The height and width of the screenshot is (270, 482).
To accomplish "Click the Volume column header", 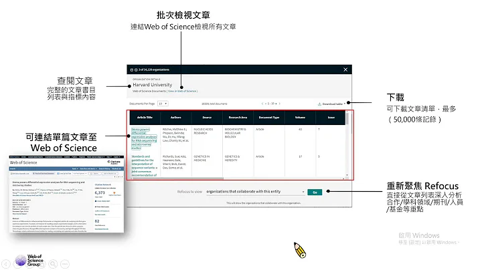I will point(301,118).
